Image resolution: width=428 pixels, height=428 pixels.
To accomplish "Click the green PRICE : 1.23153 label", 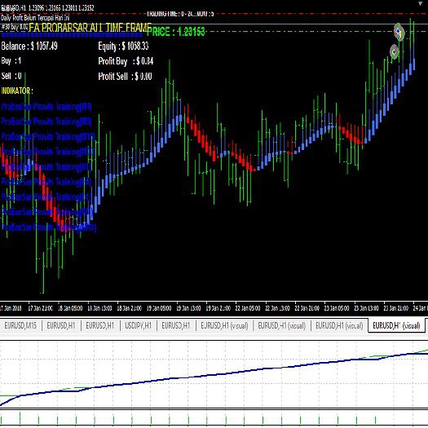I will click(x=176, y=32).
